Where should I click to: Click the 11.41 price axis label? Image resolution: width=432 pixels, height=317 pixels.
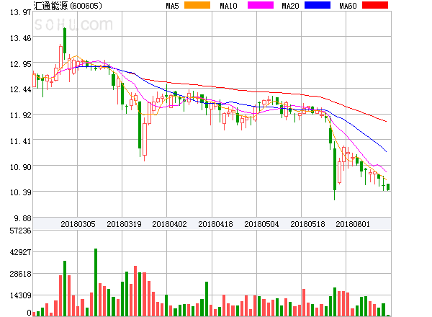pos(21,141)
